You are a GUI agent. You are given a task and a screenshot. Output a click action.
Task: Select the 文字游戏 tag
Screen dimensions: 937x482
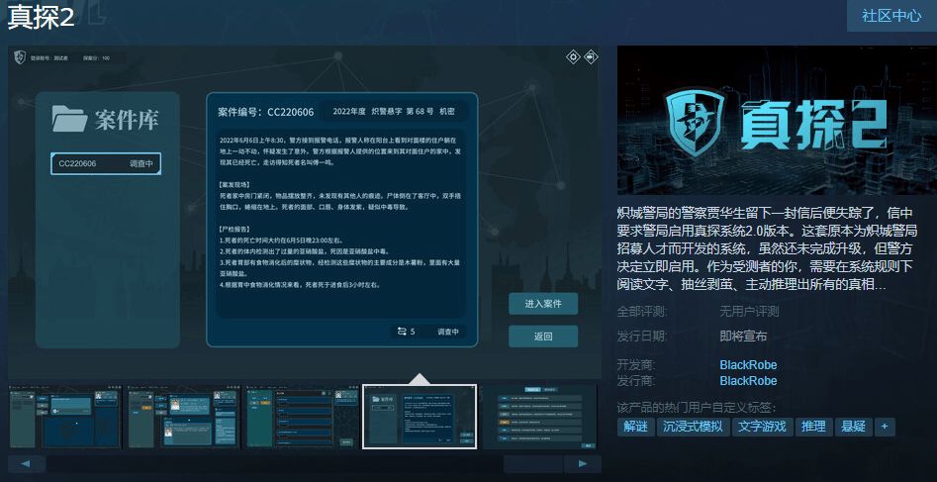pyautogui.click(x=762, y=427)
